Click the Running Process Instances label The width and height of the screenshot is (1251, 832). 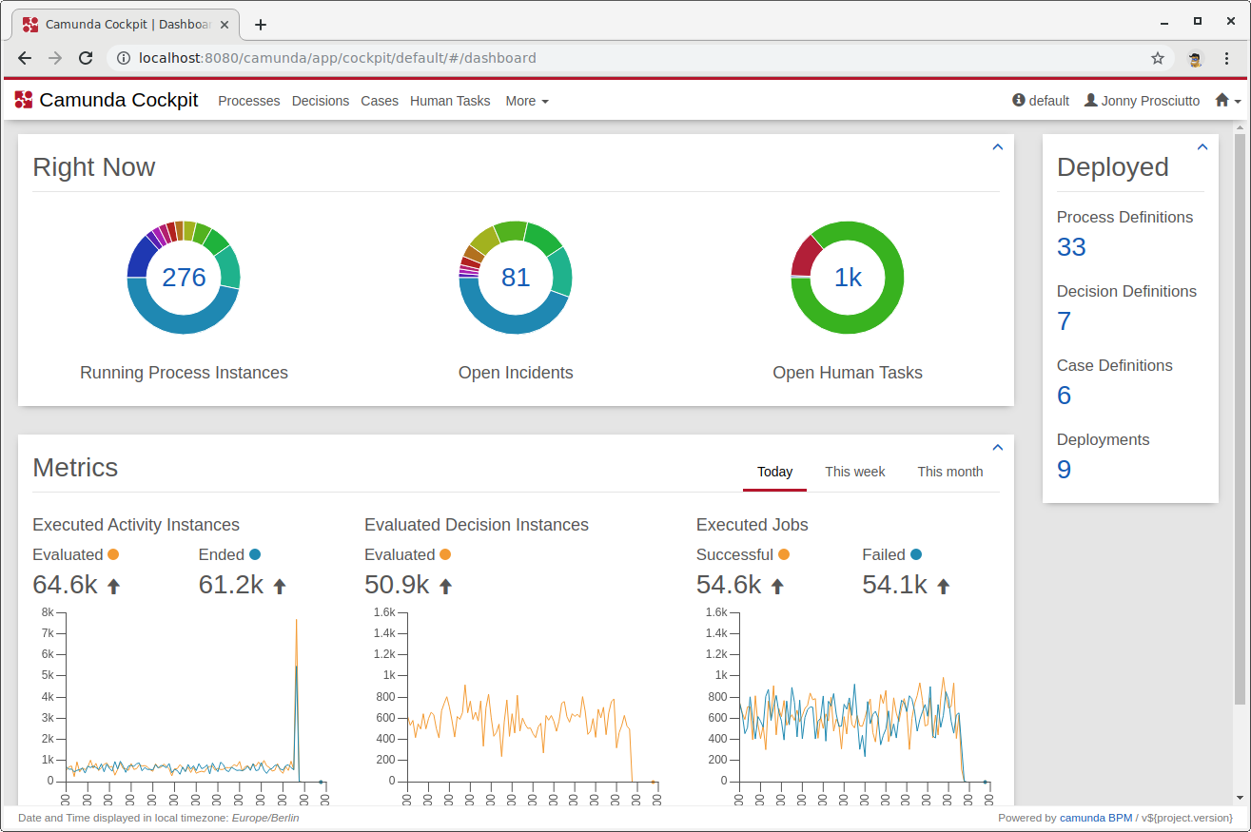(184, 373)
